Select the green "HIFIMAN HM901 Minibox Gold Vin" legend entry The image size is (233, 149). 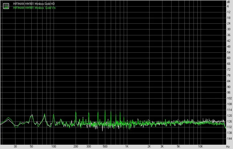coord(34,8)
